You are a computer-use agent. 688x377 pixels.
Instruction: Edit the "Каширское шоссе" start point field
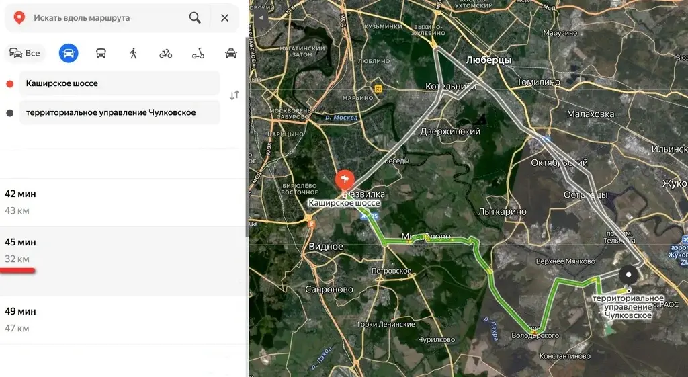tap(118, 83)
